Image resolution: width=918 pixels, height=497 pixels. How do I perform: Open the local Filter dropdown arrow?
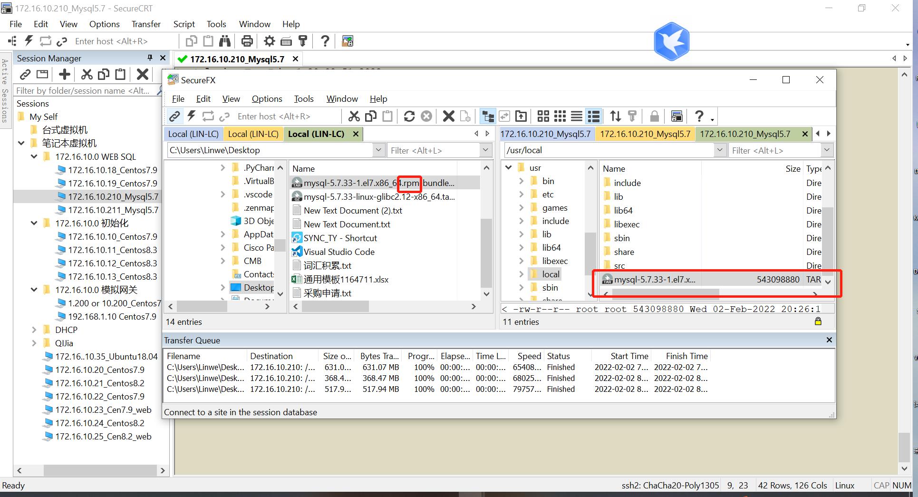[x=485, y=150]
